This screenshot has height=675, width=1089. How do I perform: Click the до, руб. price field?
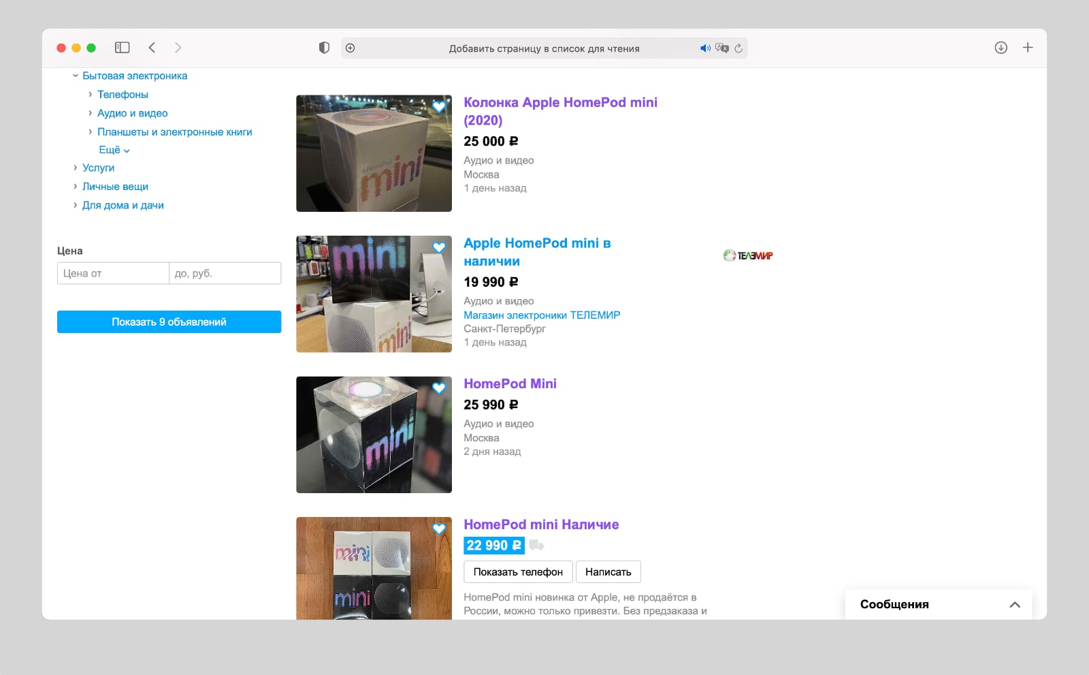225,273
